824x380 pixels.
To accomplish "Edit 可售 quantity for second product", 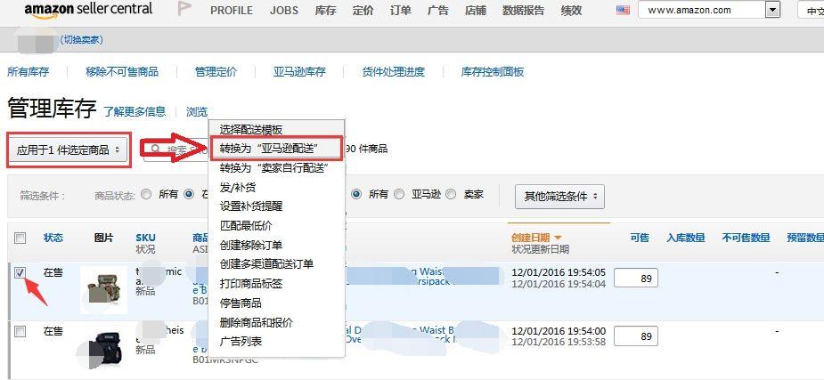I will point(636,336).
